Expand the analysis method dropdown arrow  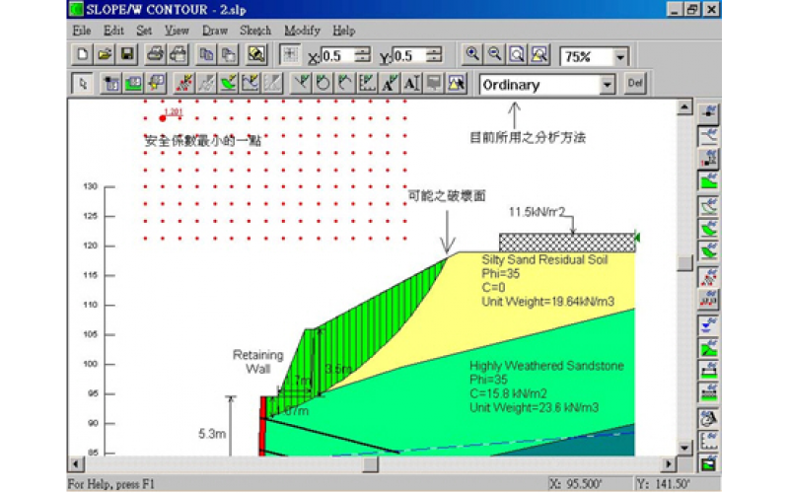coord(608,85)
